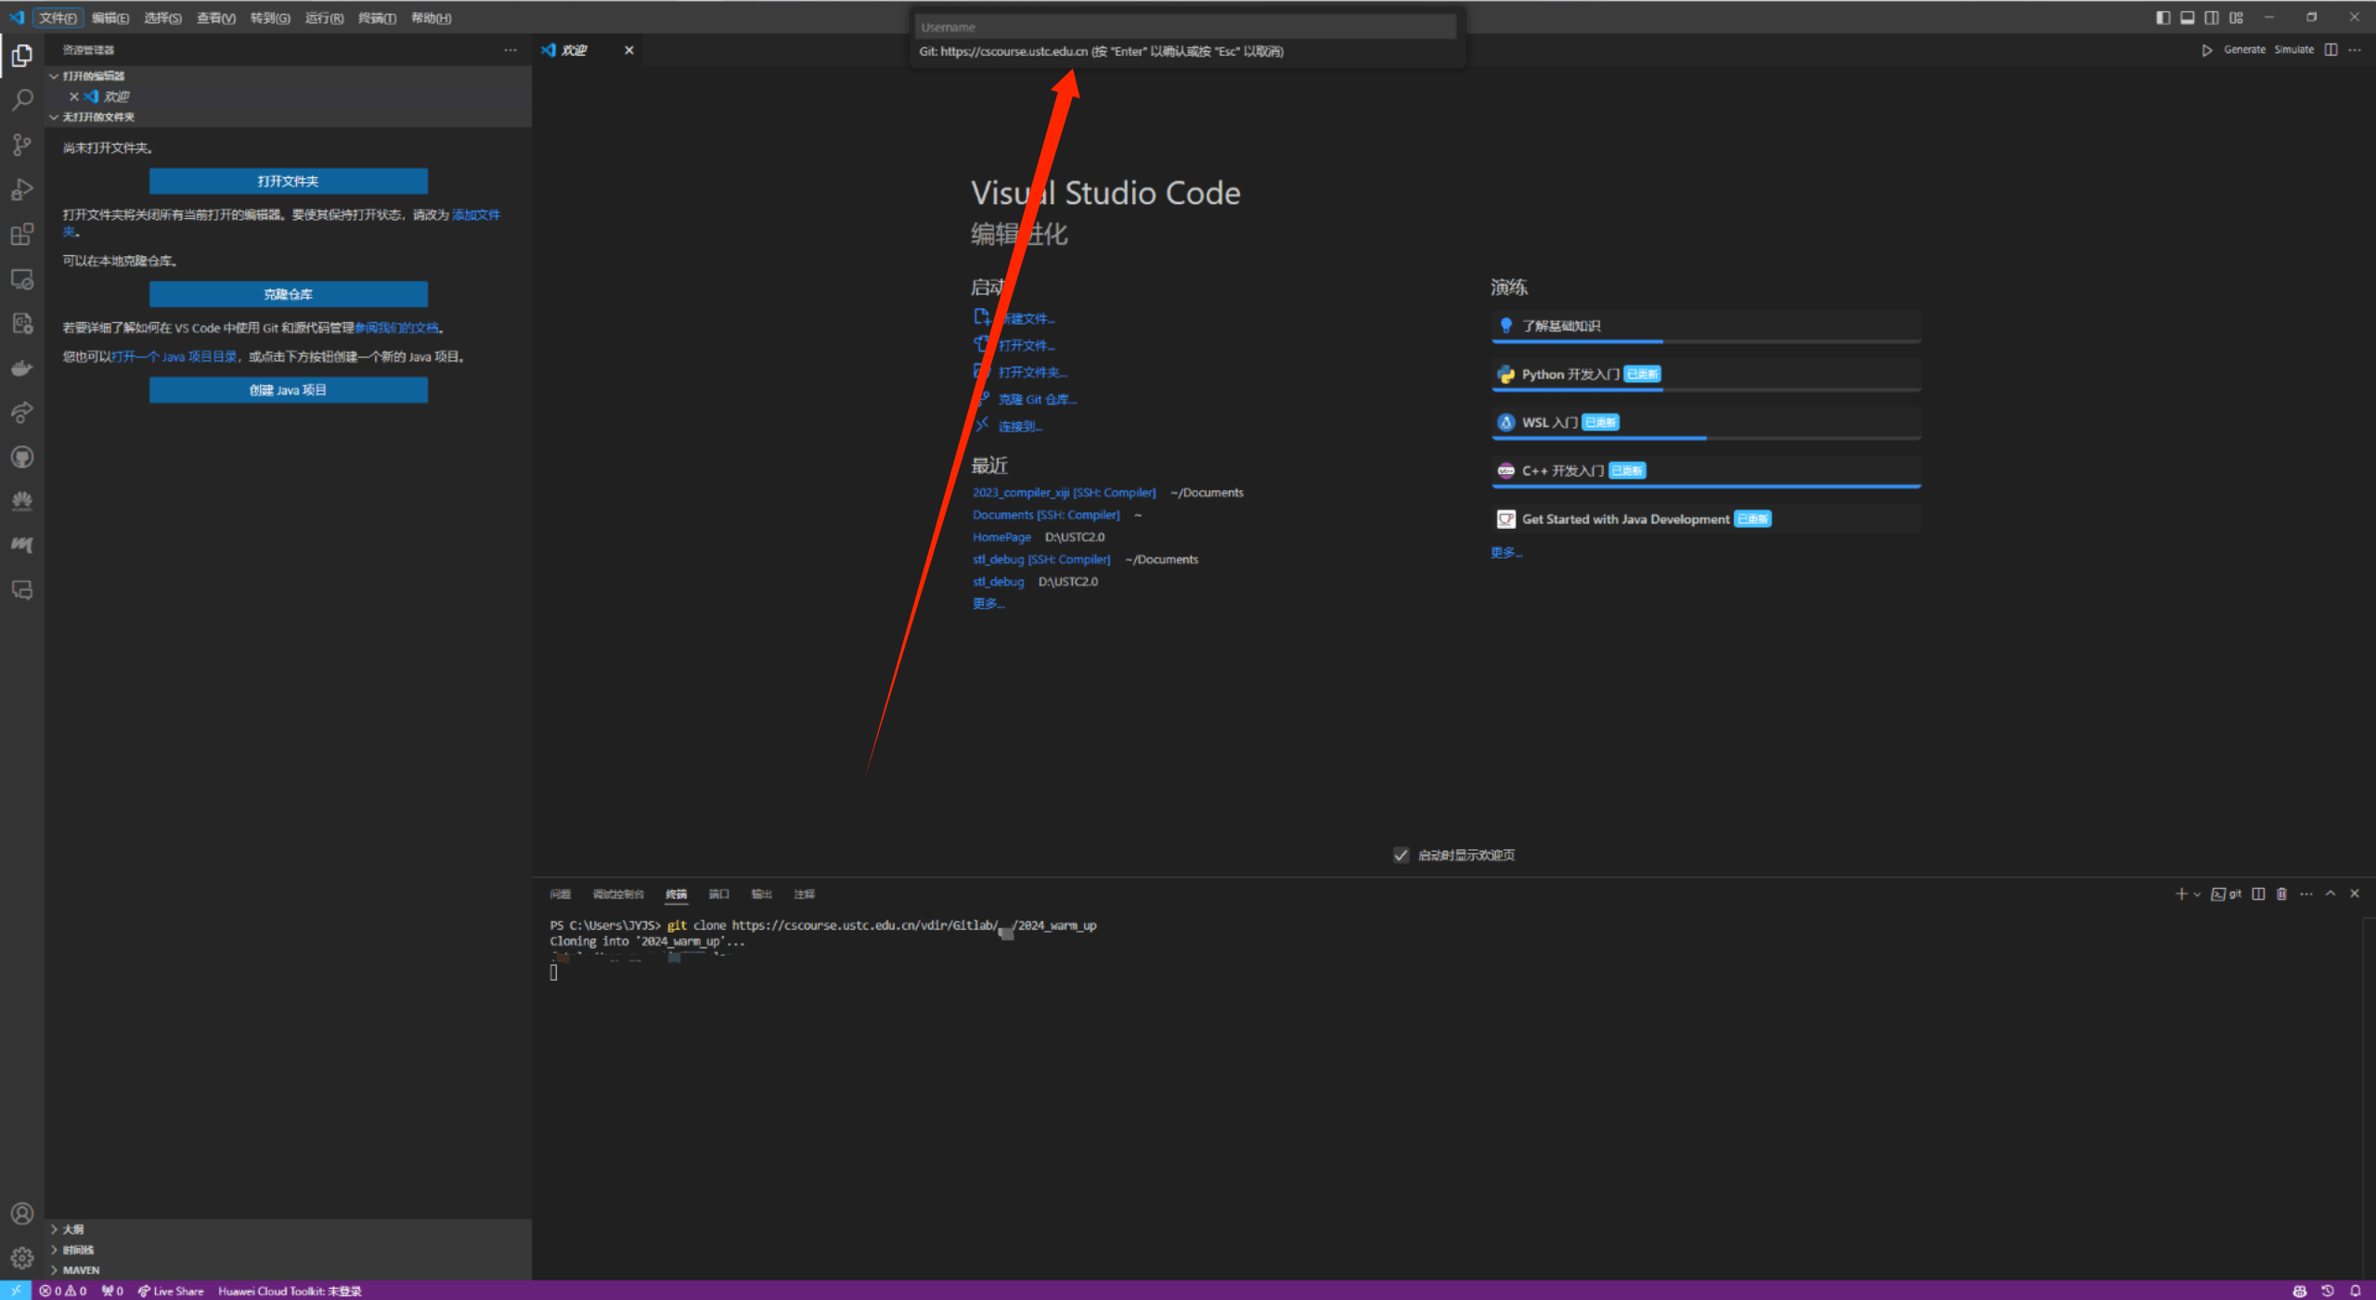The width and height of the screenshot is (2376, 1300).
Task: Click the remote window indicator in status bar
Action: point(16,1291)
